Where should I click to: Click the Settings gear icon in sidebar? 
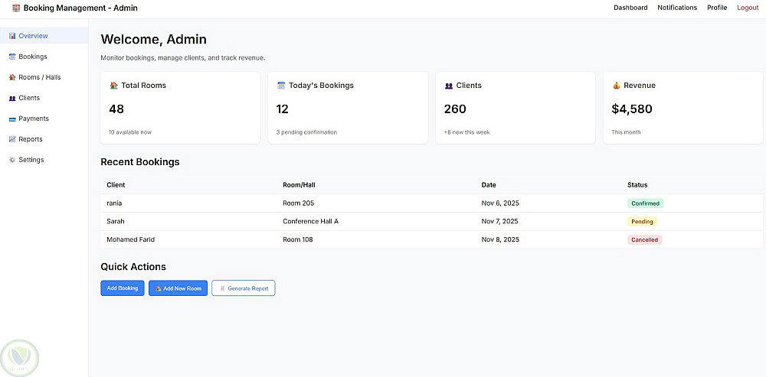point(12,160)
